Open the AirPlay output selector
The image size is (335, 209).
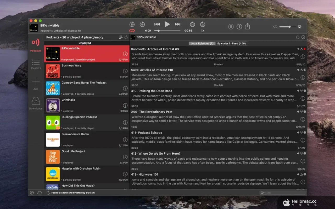pyautogui.click(x=300, y=27)
